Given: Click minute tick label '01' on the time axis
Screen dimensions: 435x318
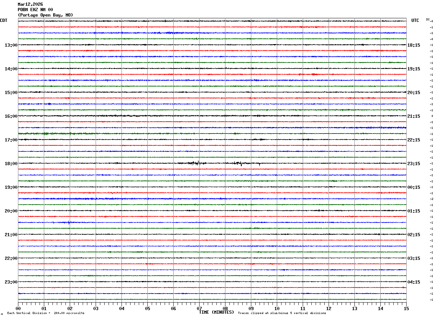Looking at the screenshot, I should (x=44, y=308).
